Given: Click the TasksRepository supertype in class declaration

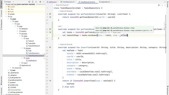Looking at the screenshot, I should (92, 8).
